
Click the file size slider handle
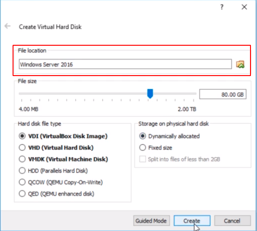150,94
